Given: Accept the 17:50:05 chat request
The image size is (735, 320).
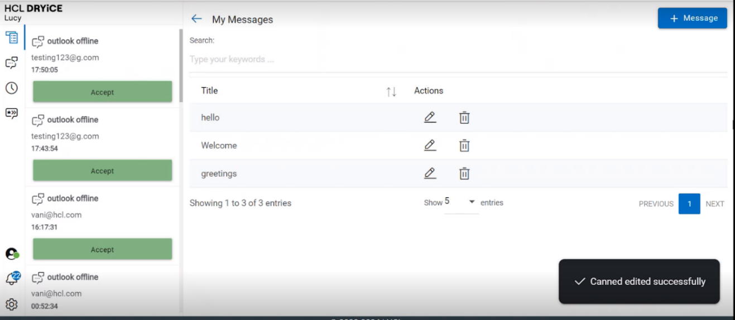Looking at the screenshot, I should tap(102, 92).
